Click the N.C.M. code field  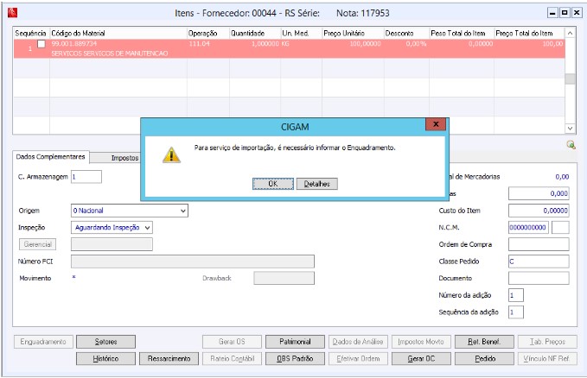[x=528, y=227]
